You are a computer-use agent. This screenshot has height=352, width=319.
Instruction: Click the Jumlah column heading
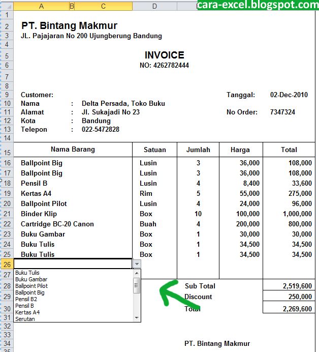pos(198,150)
